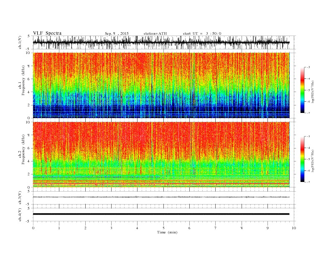Click the '2' tick on the Time axis
331x256 pixels.
(x=85, y=228)
